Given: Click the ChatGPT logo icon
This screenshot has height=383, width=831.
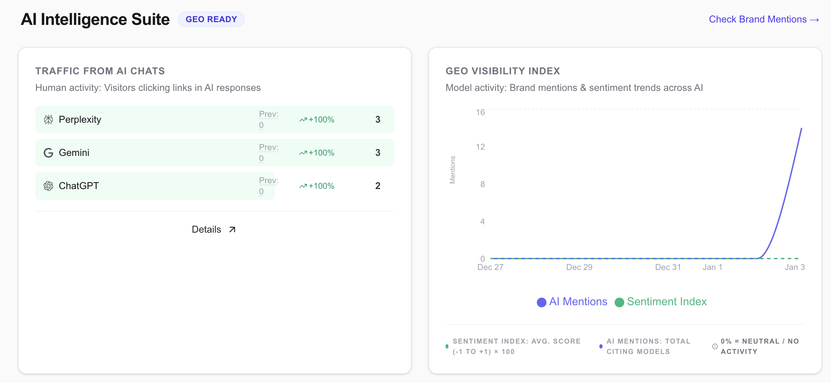Looking at the screenshot, I should 48,186.
